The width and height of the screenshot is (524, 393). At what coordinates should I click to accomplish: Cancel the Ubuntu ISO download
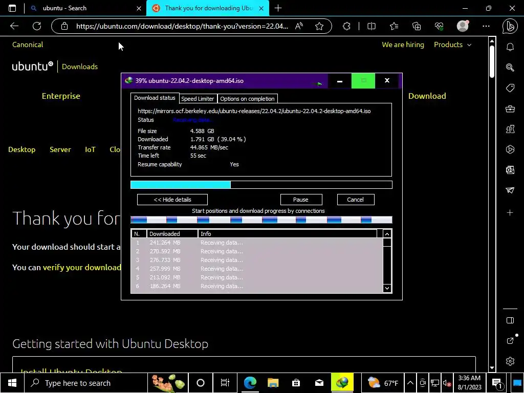point(355,200)
